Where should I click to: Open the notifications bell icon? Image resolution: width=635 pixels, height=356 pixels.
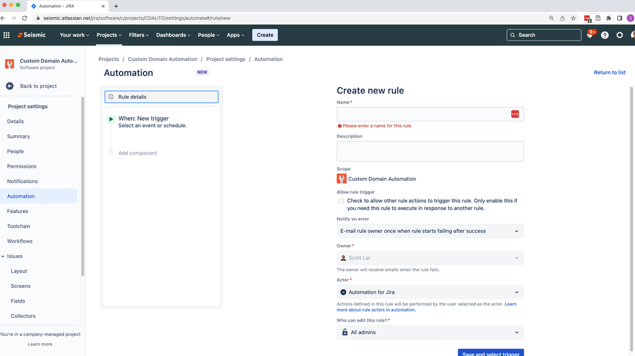click(590, 35)
